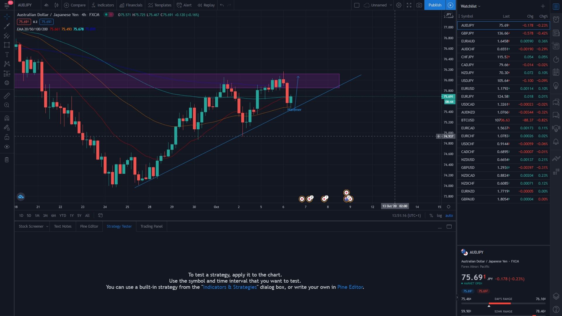
Task: Open the hamburger main menu
Action: point(7,5)
